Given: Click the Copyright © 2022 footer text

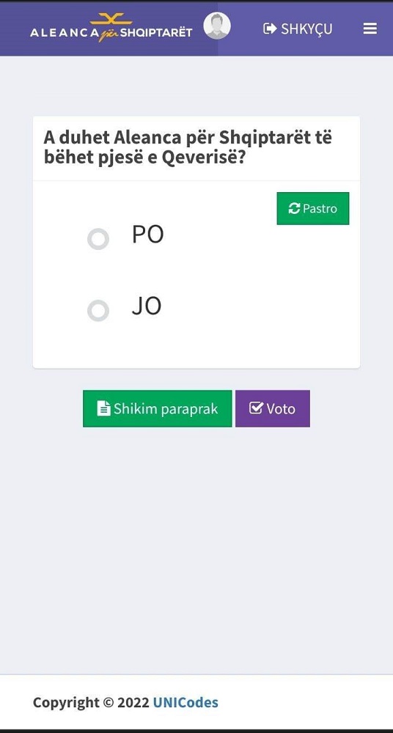Looking at the screenshot, I should click(91, 703).
